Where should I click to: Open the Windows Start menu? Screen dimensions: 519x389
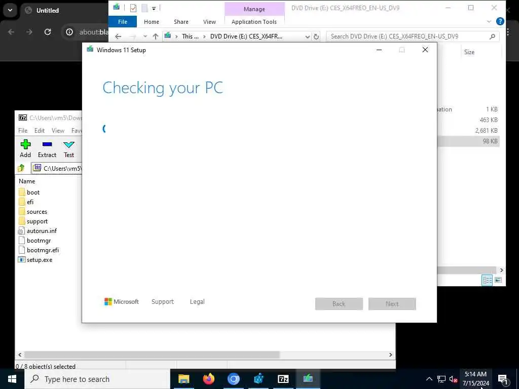click(12, 379)
